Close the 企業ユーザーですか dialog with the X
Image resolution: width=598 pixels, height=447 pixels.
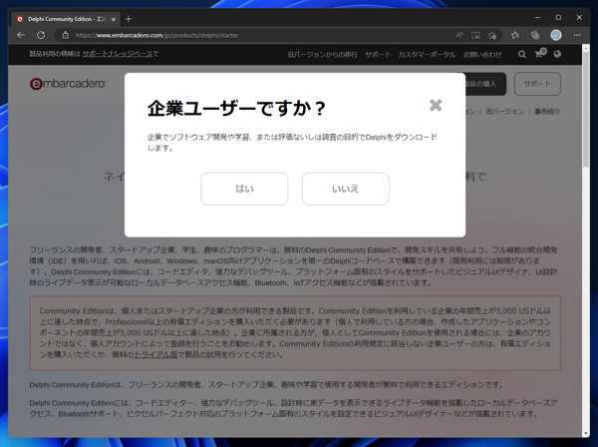436,105
